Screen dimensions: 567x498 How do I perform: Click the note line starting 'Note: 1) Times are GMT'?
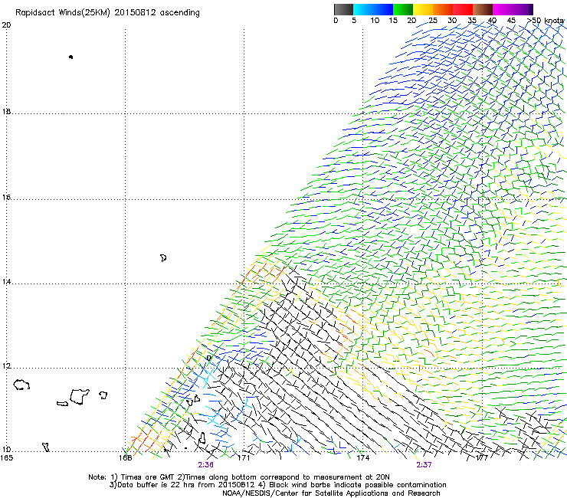(239, 477)
